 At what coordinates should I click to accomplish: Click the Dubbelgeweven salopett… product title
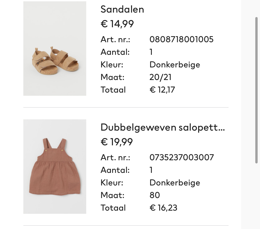[x=162, y=127]
